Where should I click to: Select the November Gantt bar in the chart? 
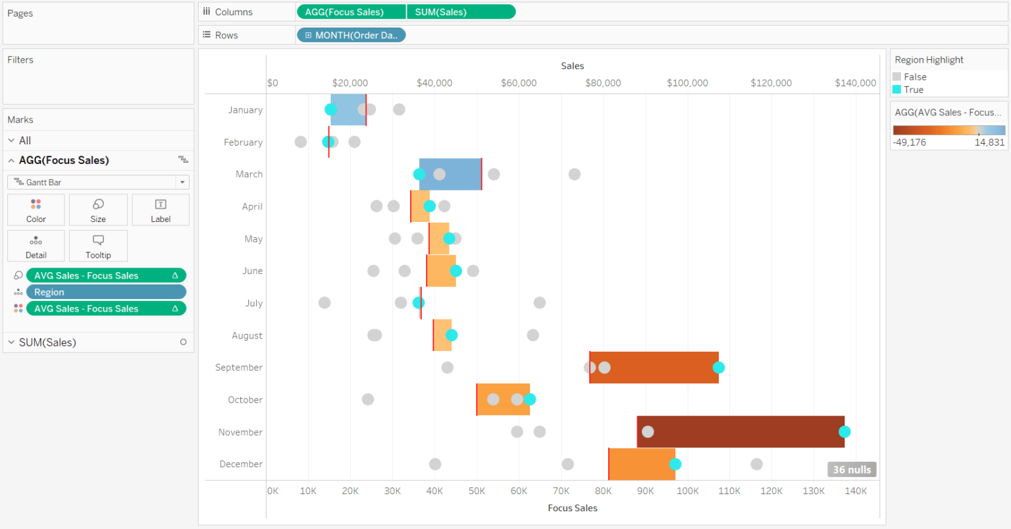click(x=737, y=432)
